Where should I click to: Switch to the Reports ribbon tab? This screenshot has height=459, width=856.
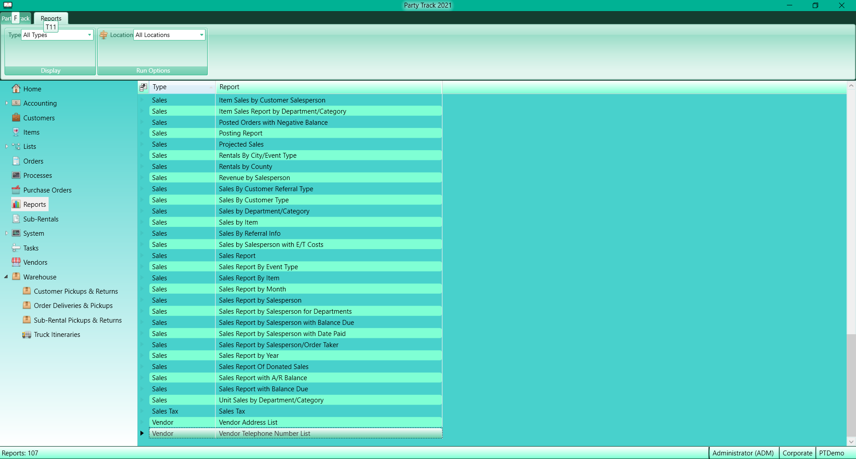tap(51, 18)
